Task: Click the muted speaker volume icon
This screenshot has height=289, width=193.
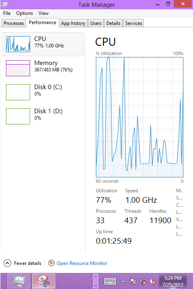Action: coord(152,281)
